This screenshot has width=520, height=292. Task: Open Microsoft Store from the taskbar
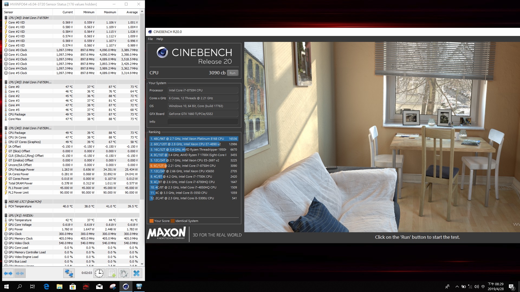(73, 287)
